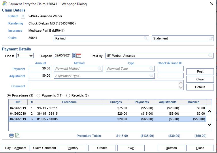Viewport: 217px width, 153px height.
Task: Sort by the Balance column header
Action: [193, 102]
